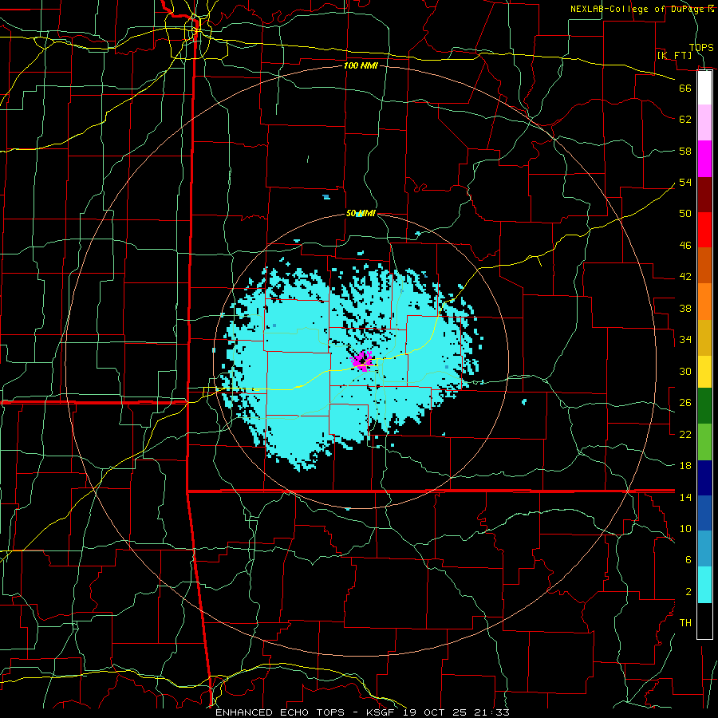Image resolution: width=718 pixels, height=718 pixels.
Task: Click the magenta echo cluster at radar center
Action: (x=362, y=361)
